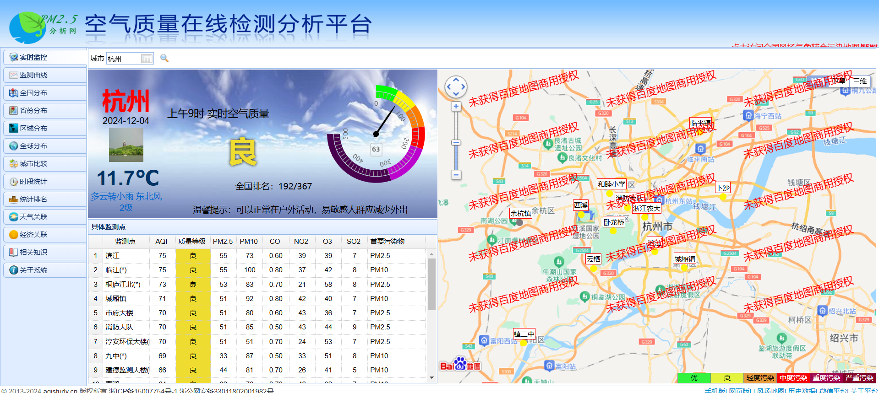879x393 pixels.
Task: Click the 余杭镇 station label on map
Action: pyautogui.click(x=521, y=213)
